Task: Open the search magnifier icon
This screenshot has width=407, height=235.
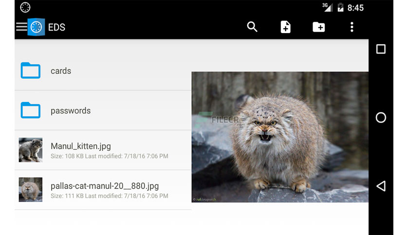Action: click(252, 27)
